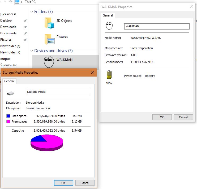This screenshot has height=189, width=197.
Task: Click the drive icon in Storage Media Properties
Action: [x=11, y=93]
